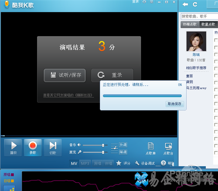
Task: Start recording with 录歌 button
Action: click(x=33, y=147)
